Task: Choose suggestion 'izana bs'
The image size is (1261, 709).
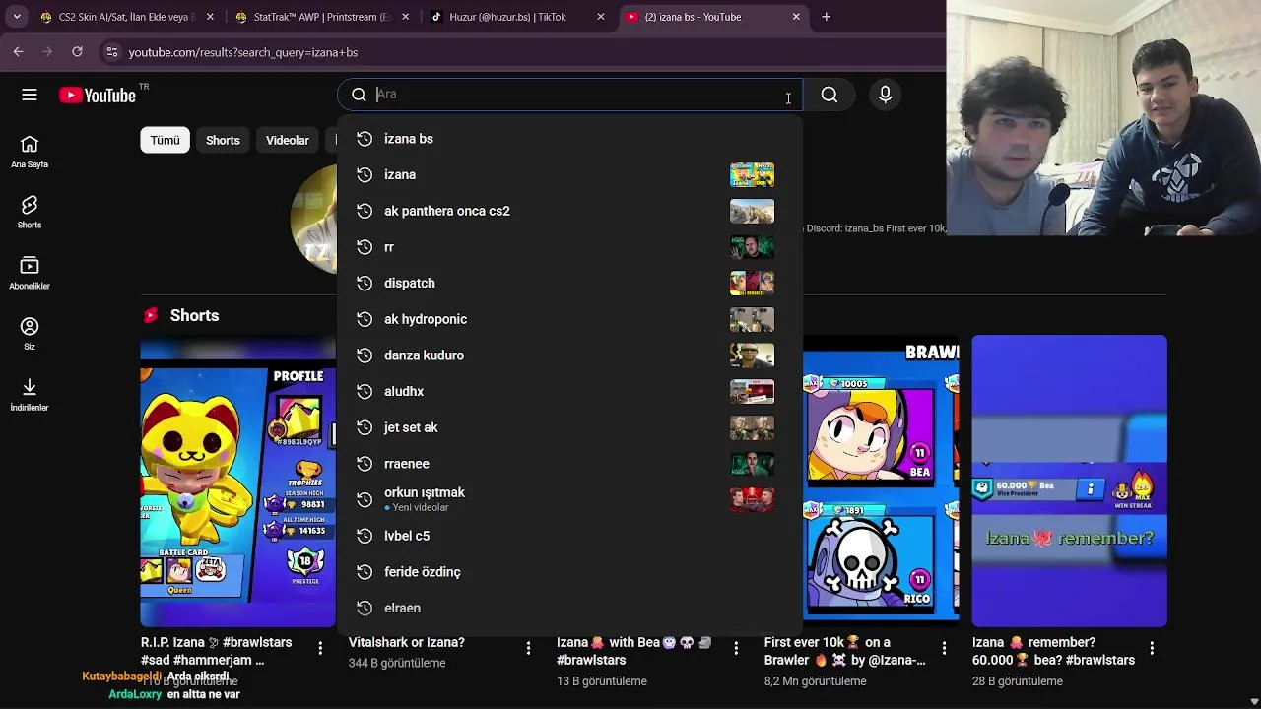Action: pos(569,139)
